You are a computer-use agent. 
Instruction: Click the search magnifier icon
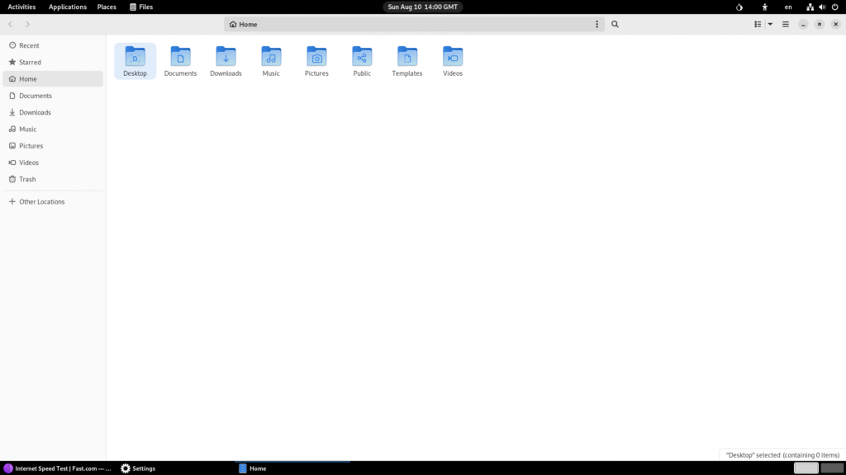click(x=615, y=25)
